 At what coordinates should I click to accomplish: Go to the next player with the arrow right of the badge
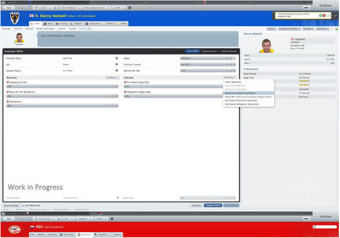click(24, 18)
